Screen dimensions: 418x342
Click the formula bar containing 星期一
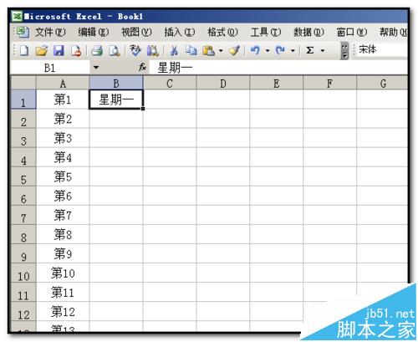(278, 68)
